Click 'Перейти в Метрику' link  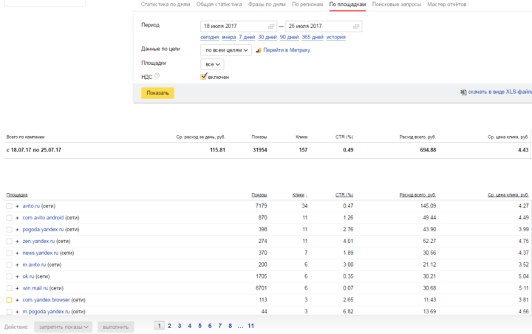287,50
